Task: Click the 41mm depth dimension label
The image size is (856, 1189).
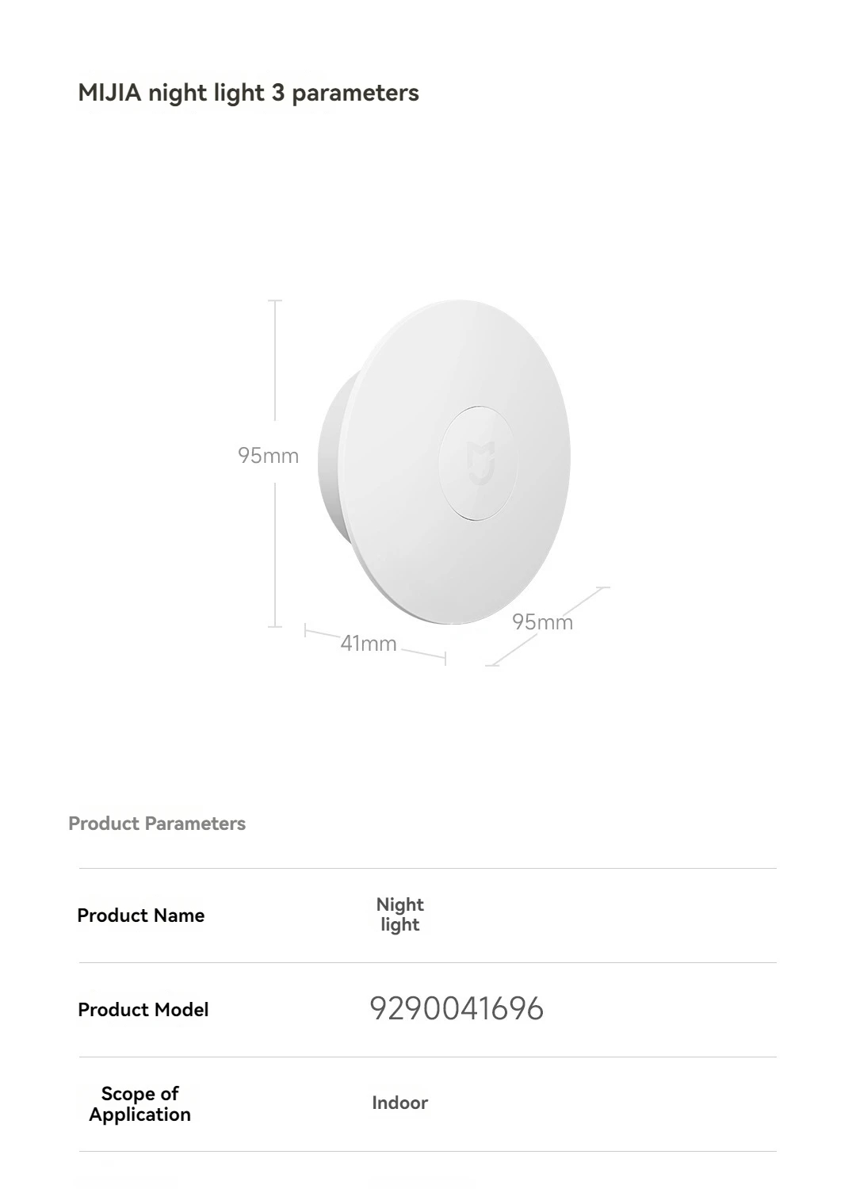Action: click(x=369, y=644)
